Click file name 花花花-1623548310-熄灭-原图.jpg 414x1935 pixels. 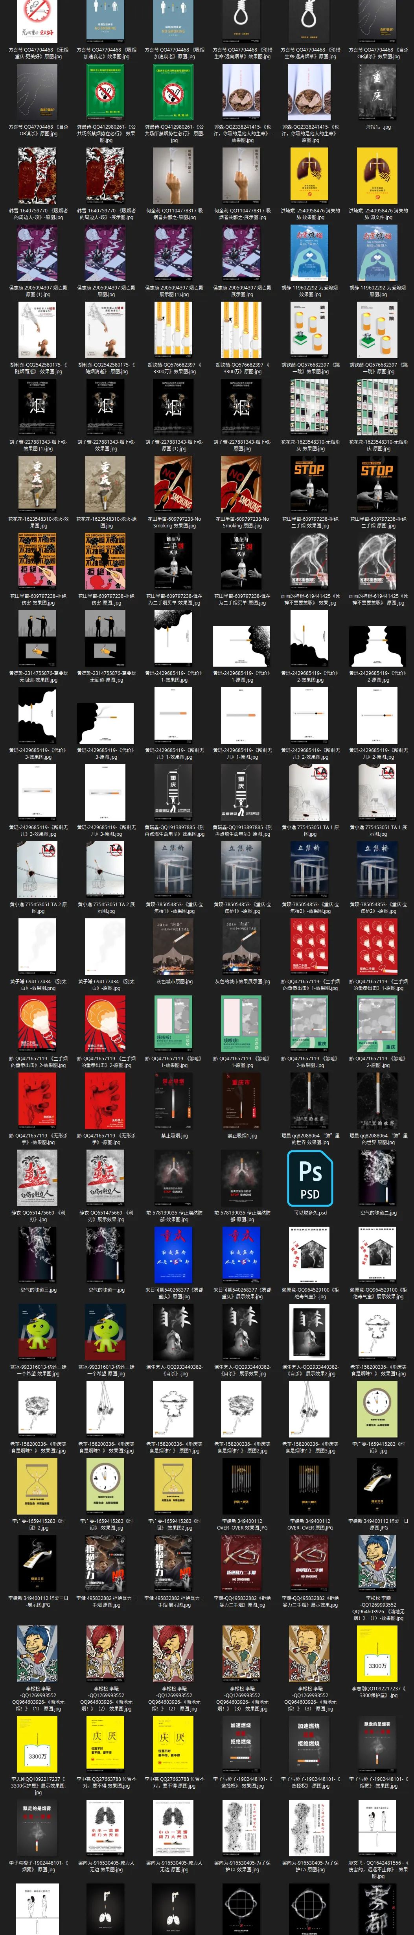(106, 523)
